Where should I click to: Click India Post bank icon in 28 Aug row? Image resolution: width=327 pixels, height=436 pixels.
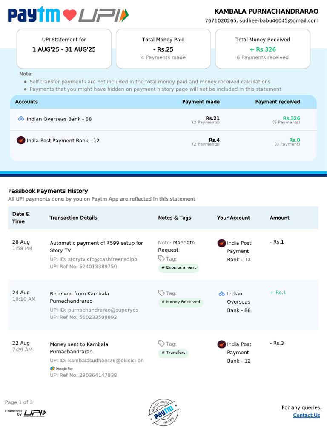click(x=221, y=243)
